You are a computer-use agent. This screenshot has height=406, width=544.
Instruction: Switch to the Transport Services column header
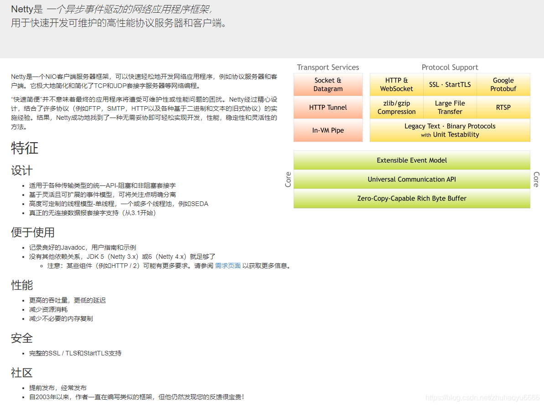coord(328,67)
